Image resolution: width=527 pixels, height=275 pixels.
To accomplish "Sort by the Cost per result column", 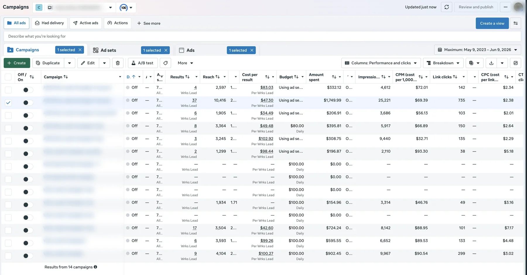I will click(x=267, y=77).
